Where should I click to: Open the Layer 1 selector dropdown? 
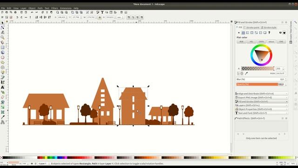[44, 164]
